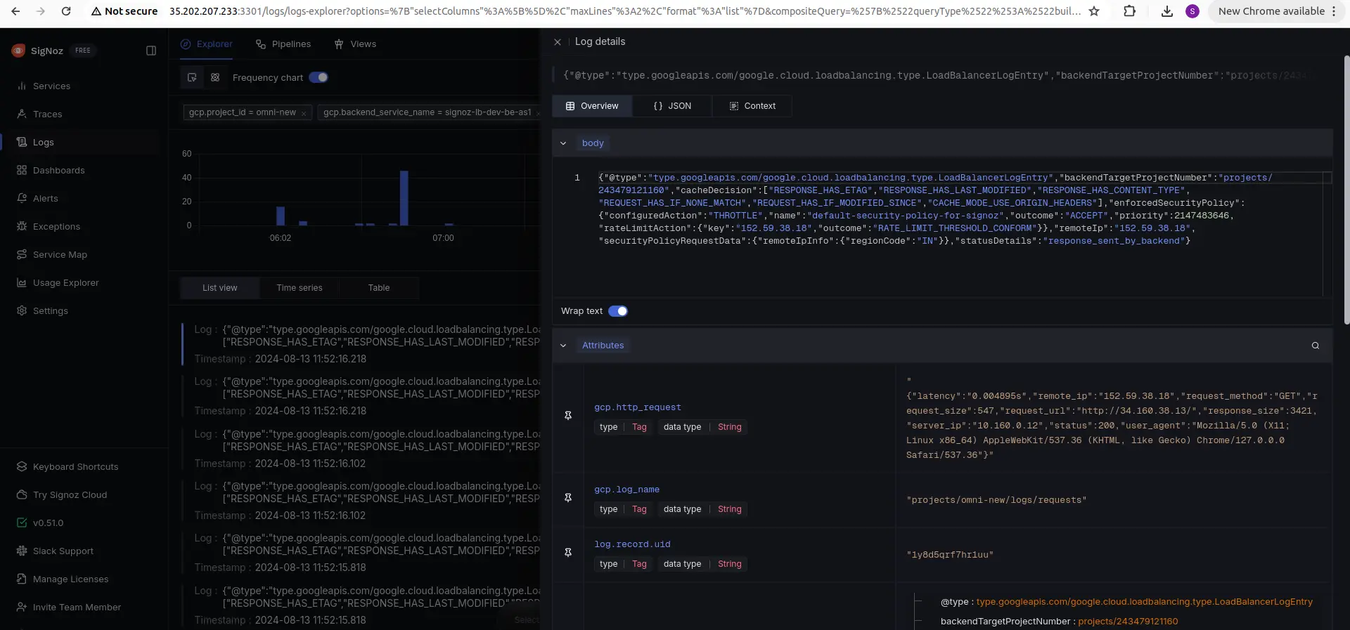The height and width of the screenshot is (630, 1350).
Task: Pin the gcp.log_name attribute
Action: click(x=568, y=498)
